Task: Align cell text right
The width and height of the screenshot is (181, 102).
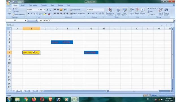Action: 61,14
